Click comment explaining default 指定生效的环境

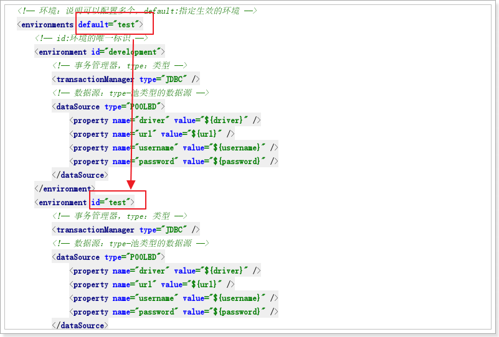(137, 11)
